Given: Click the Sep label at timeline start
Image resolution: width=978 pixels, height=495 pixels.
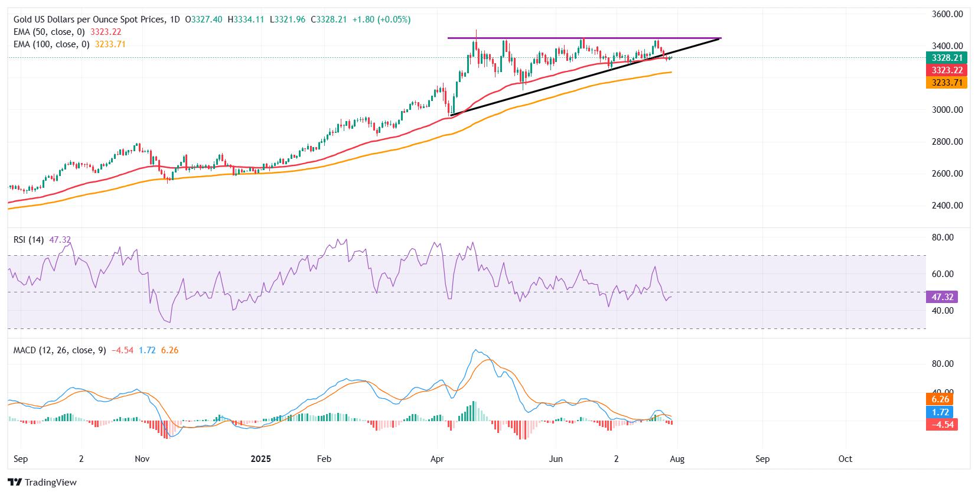Looking at the screenshot, I should click(21, 459).
